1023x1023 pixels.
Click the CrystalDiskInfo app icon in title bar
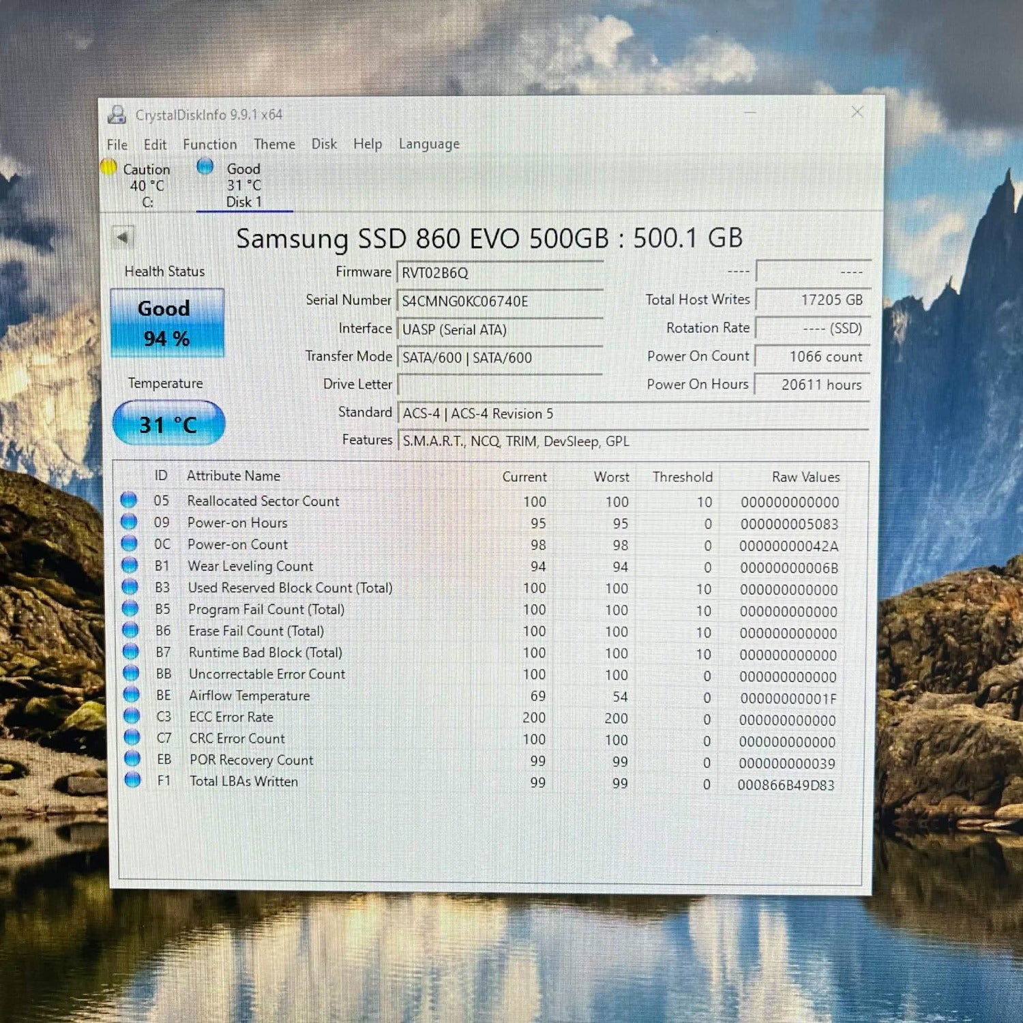tap(117, 115)
